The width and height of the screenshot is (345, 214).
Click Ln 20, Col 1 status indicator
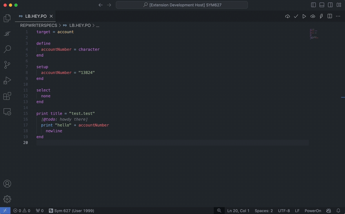[x=238, y=211]
